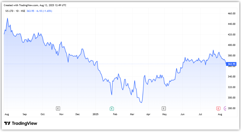This screenshot has width=241, height=132.
Task: Click the green earnings marker near February
Action: 111,108
